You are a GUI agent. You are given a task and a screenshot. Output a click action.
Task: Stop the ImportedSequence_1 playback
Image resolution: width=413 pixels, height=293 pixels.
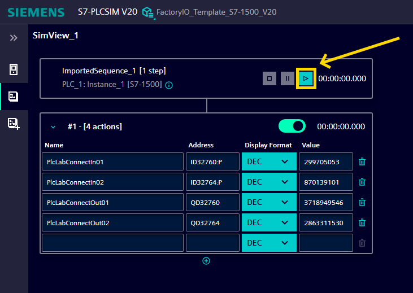269,78
